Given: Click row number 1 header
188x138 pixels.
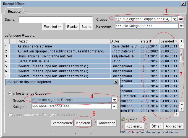Looking at the screenshot, I should [7, 46].
